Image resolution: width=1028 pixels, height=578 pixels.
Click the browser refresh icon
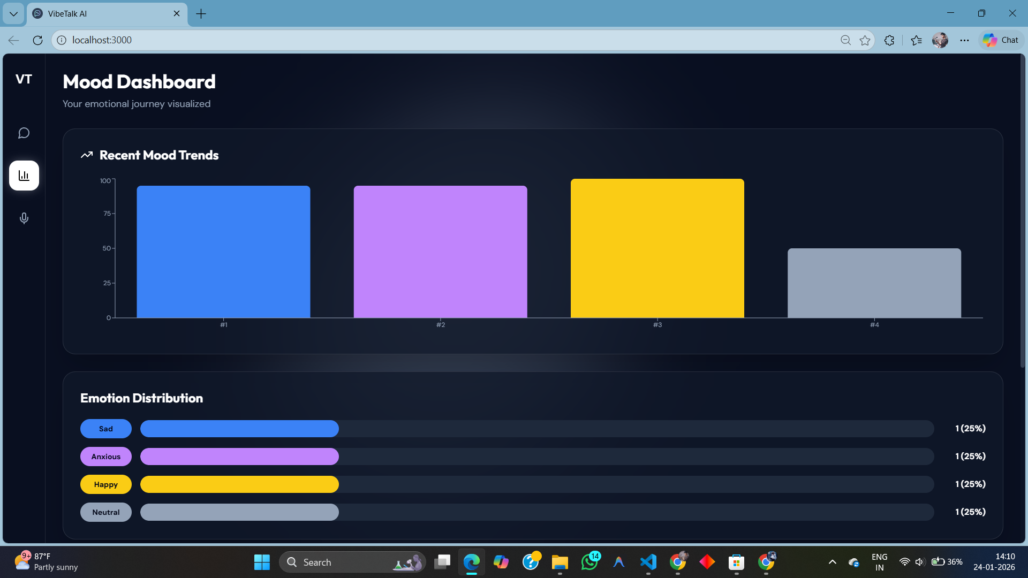37,40
